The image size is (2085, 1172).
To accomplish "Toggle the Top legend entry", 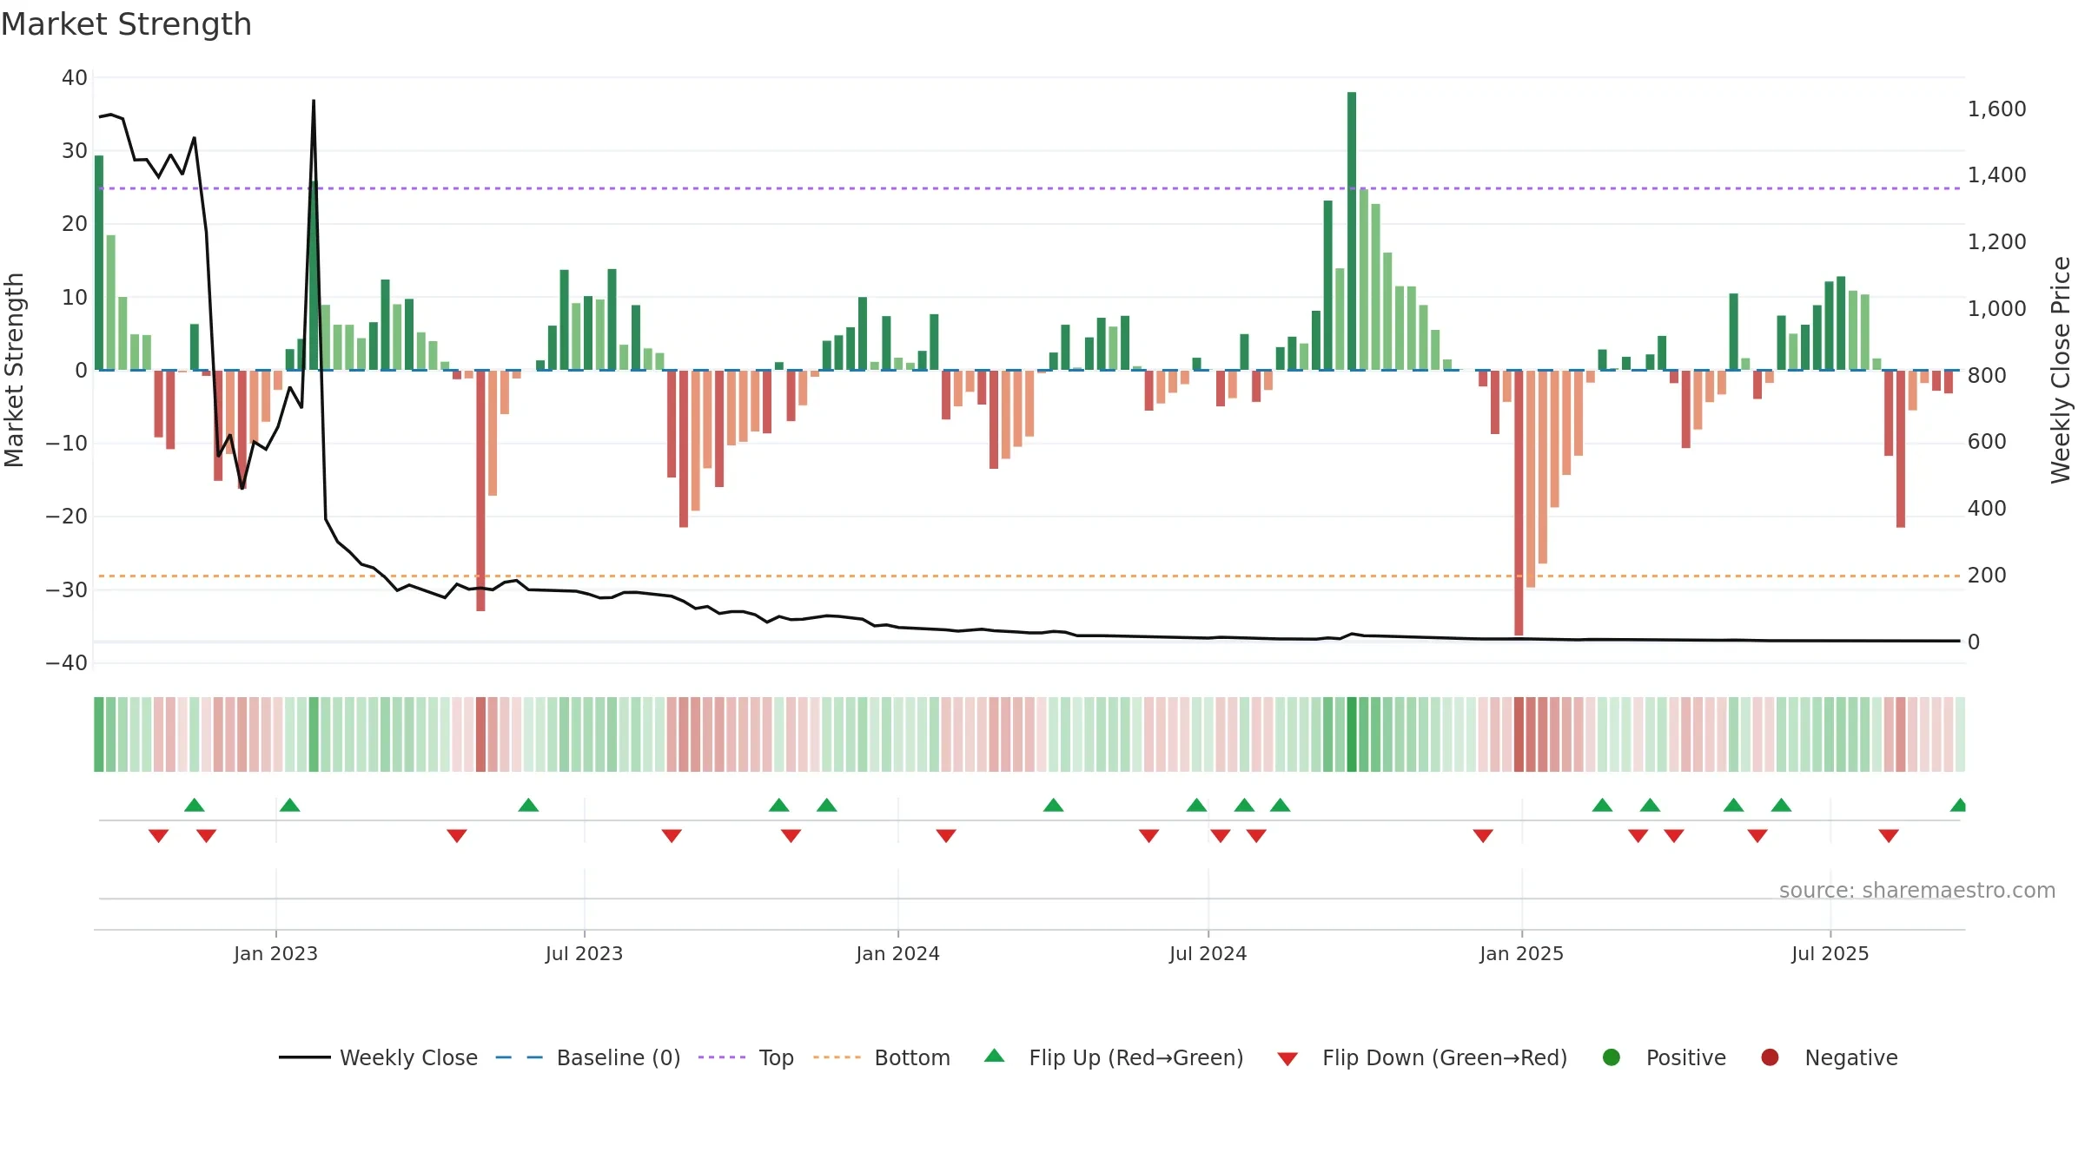I will point(745,1057).
